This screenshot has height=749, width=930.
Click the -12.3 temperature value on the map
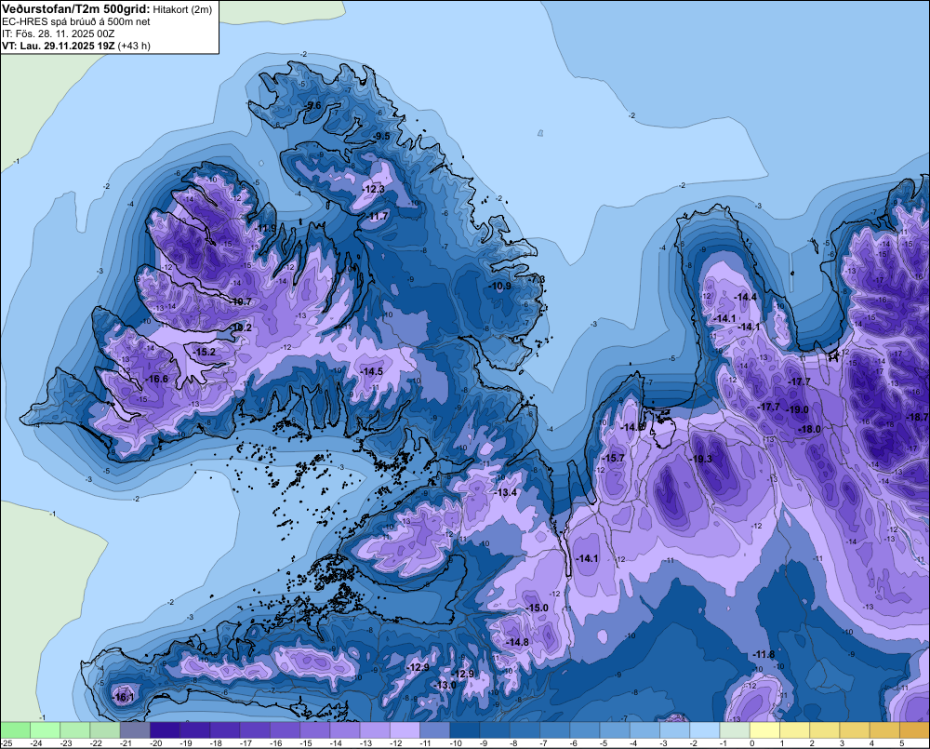coord(374,189)
